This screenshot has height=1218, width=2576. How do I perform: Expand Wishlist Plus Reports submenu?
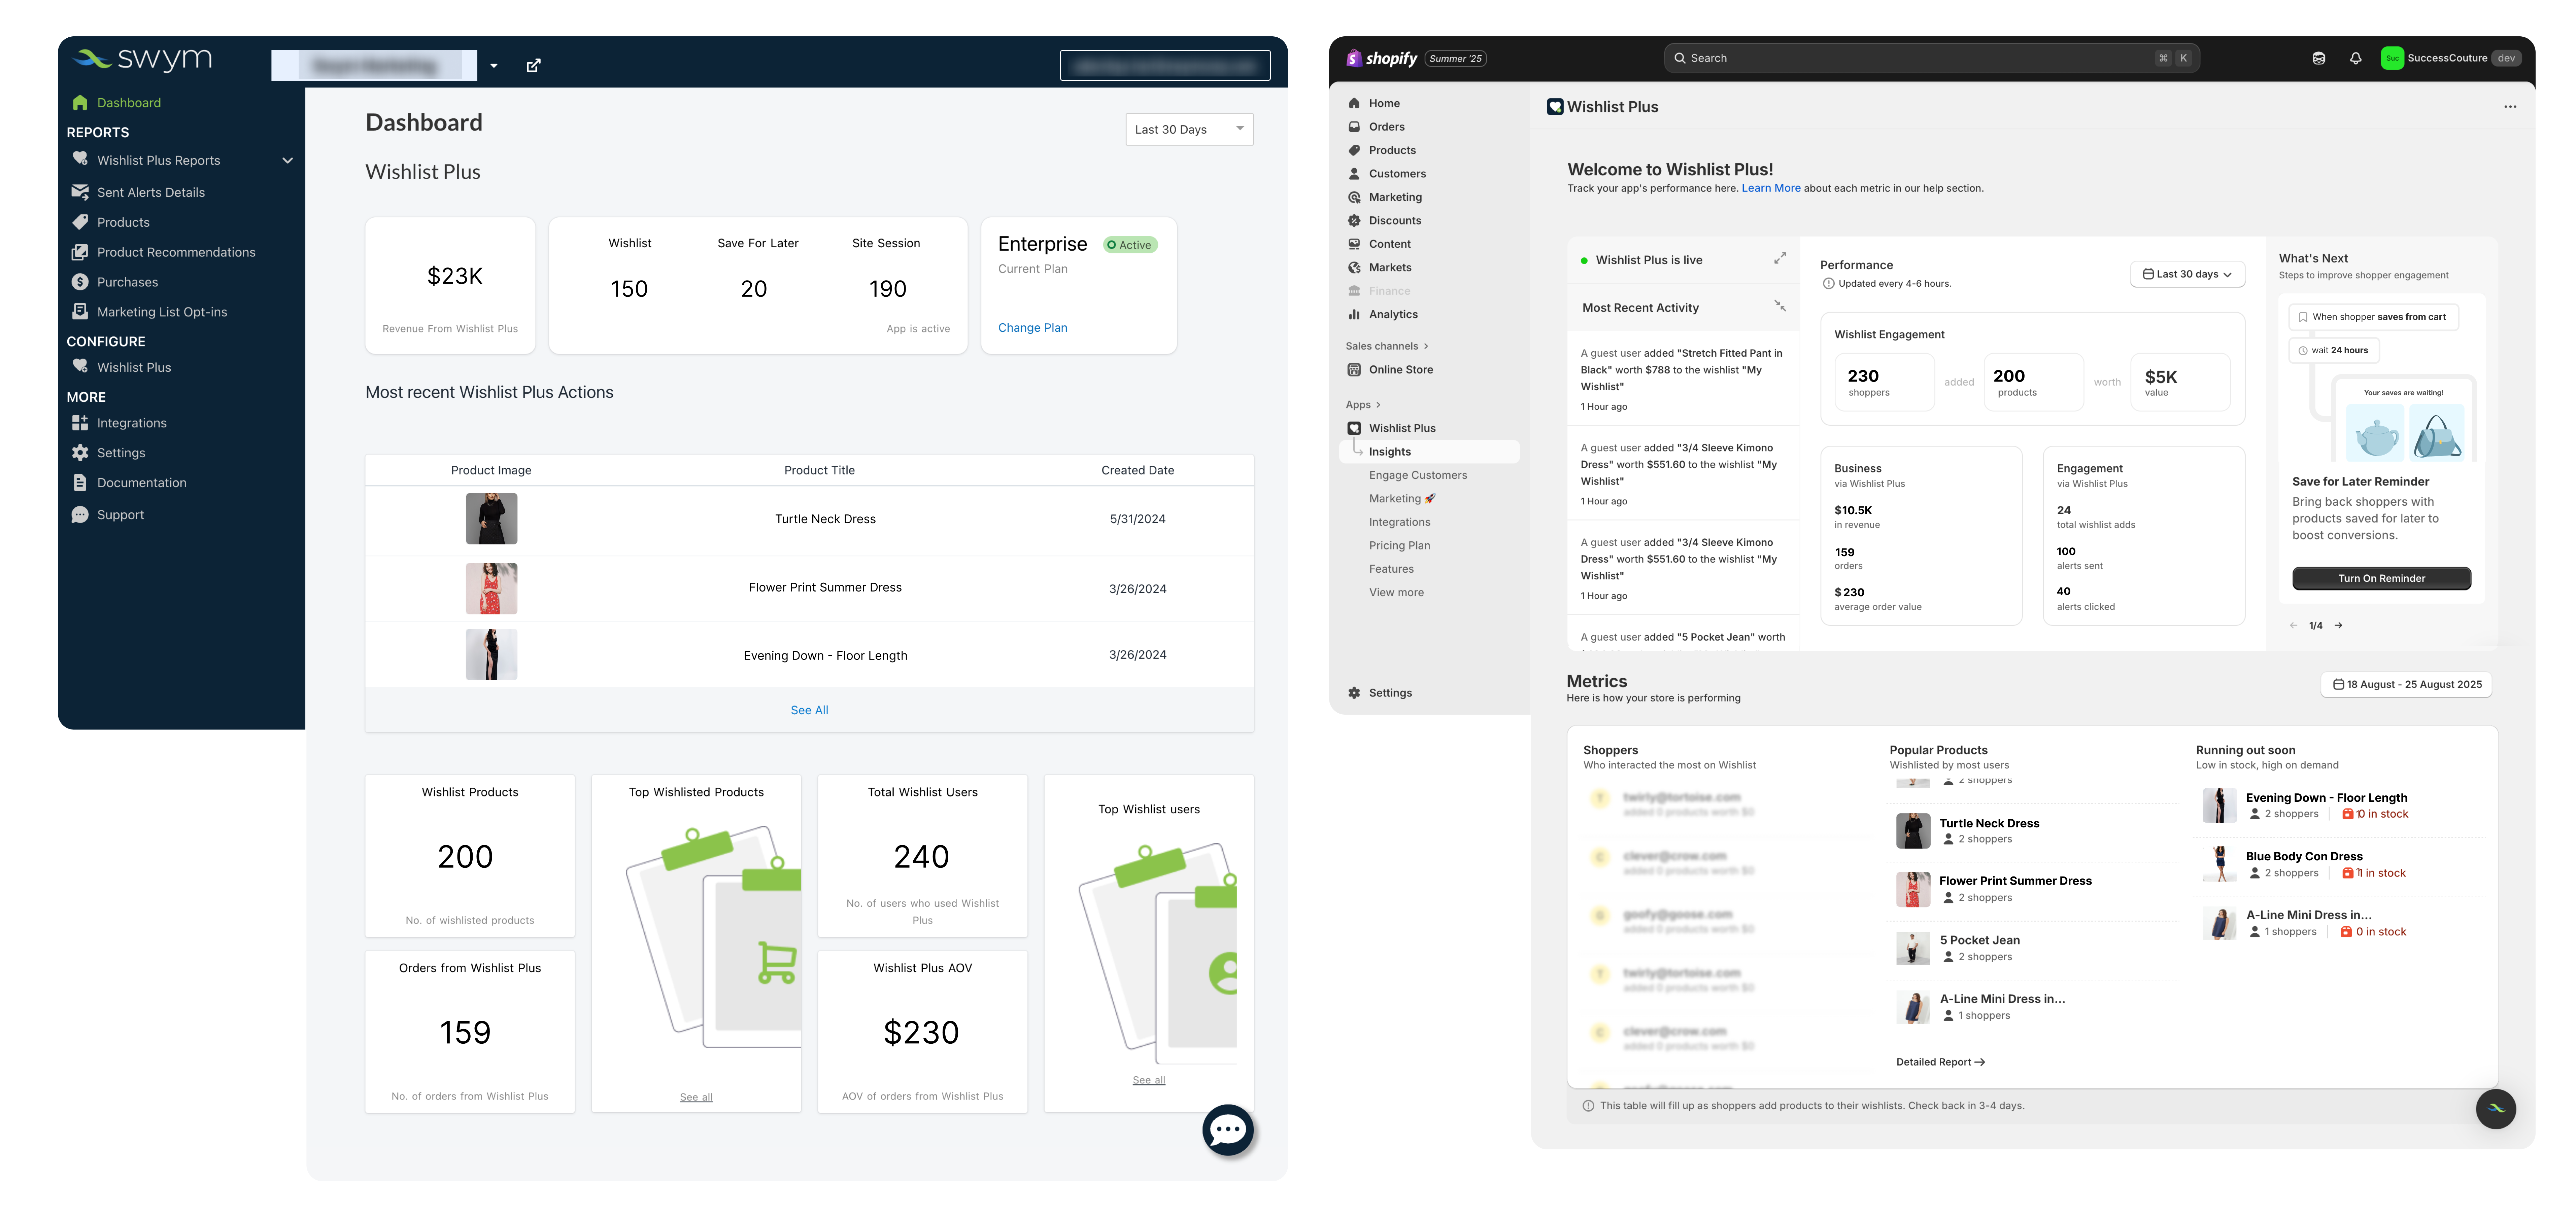coord(287,161)
